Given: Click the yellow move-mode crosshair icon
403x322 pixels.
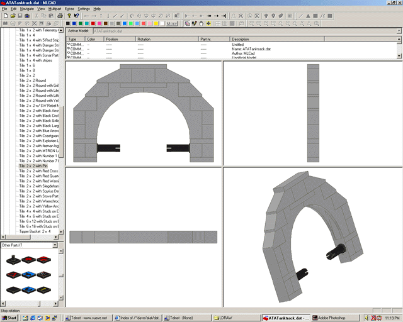Looking at the screenshot, I should (209, 23).
